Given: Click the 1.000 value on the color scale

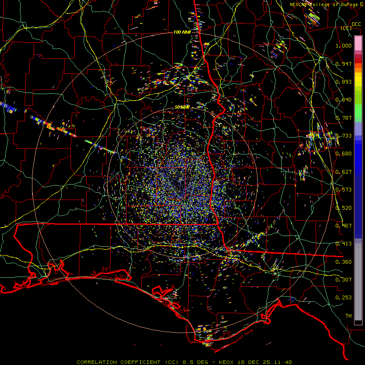Looking at the screenshot, I should (344, 45).
